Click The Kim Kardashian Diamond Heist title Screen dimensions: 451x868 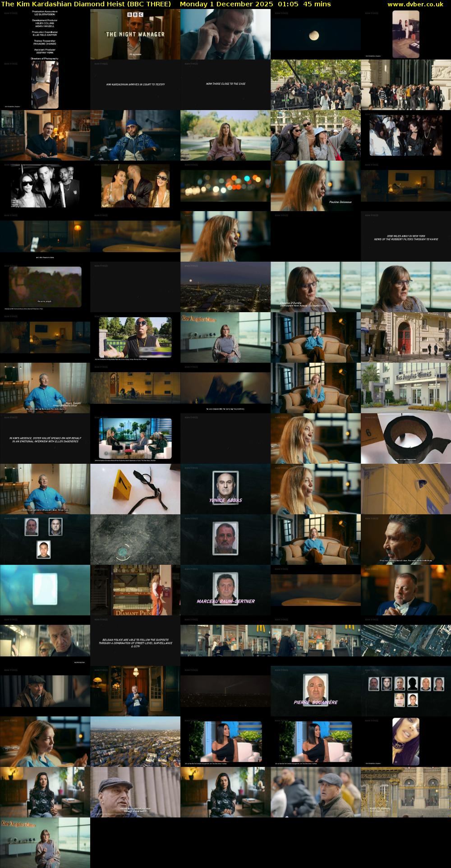coord(86,4)
